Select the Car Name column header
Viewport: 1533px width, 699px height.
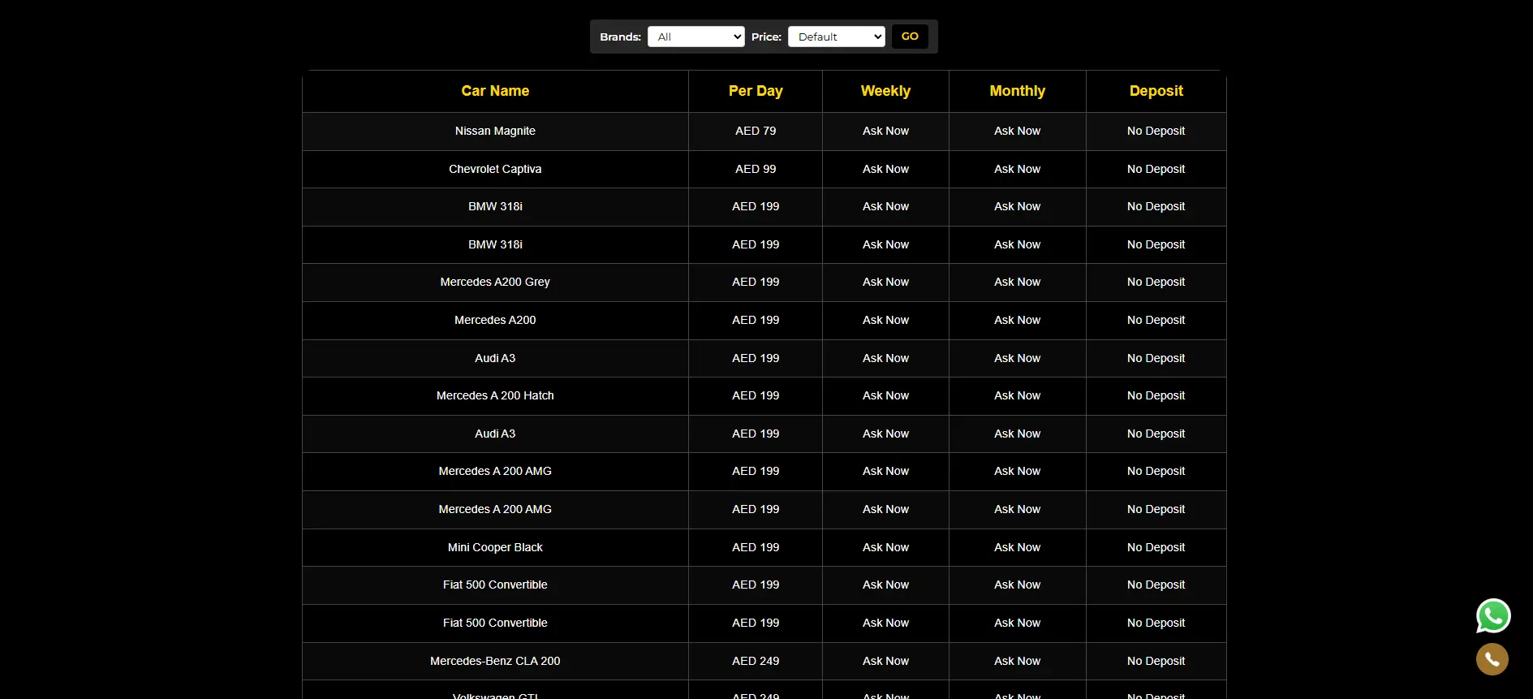click(x=495, y=91)
